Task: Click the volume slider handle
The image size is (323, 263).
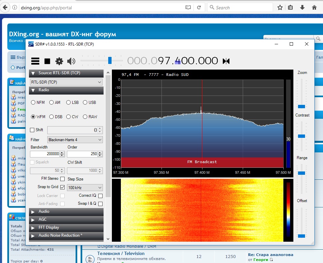Action: tap(110, 60)
